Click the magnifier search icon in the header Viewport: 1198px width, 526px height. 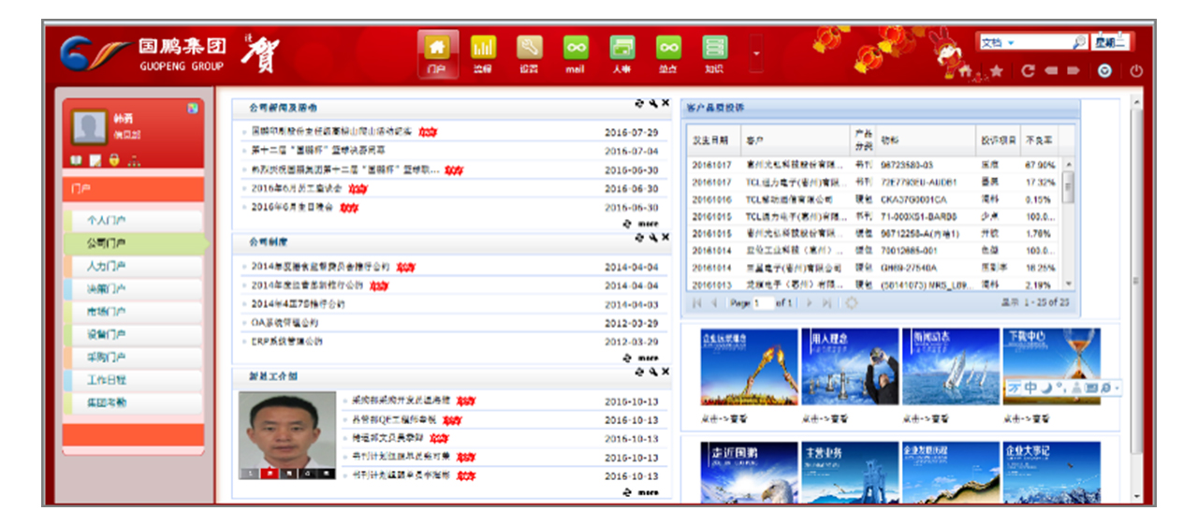tap(1079, 42)
